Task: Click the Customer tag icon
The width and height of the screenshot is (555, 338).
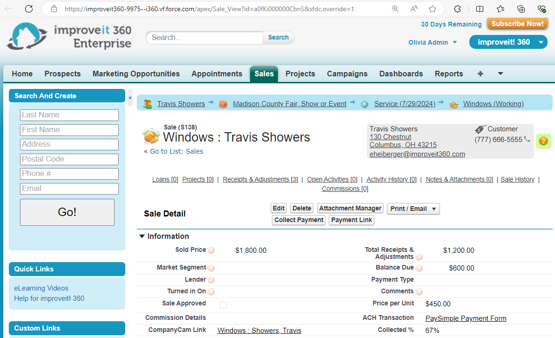Action: tap(480, 129)
